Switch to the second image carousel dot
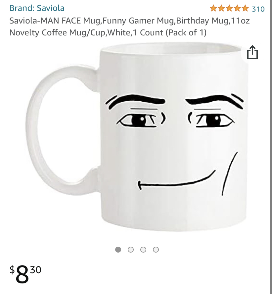The height and width of the screenshot is (294, 274). coord(131,250)
